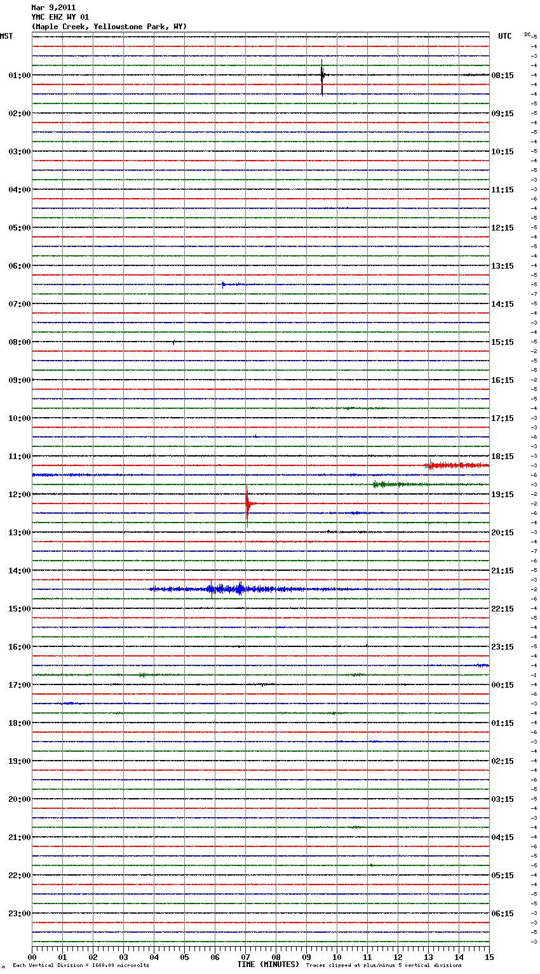Click the 01:00 MST time label
This screenshot has width=540, height=974.
point(19,76)
